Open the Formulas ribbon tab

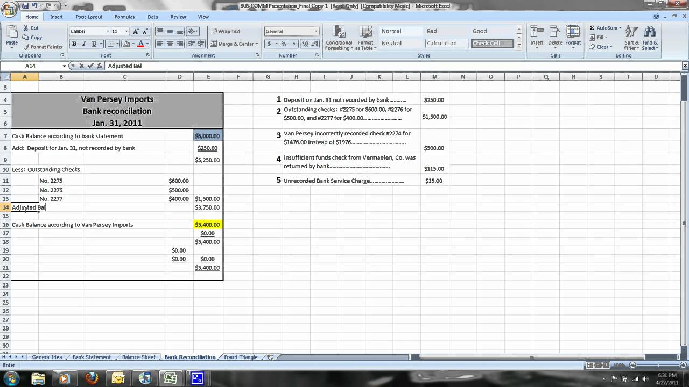click(124, 17)
